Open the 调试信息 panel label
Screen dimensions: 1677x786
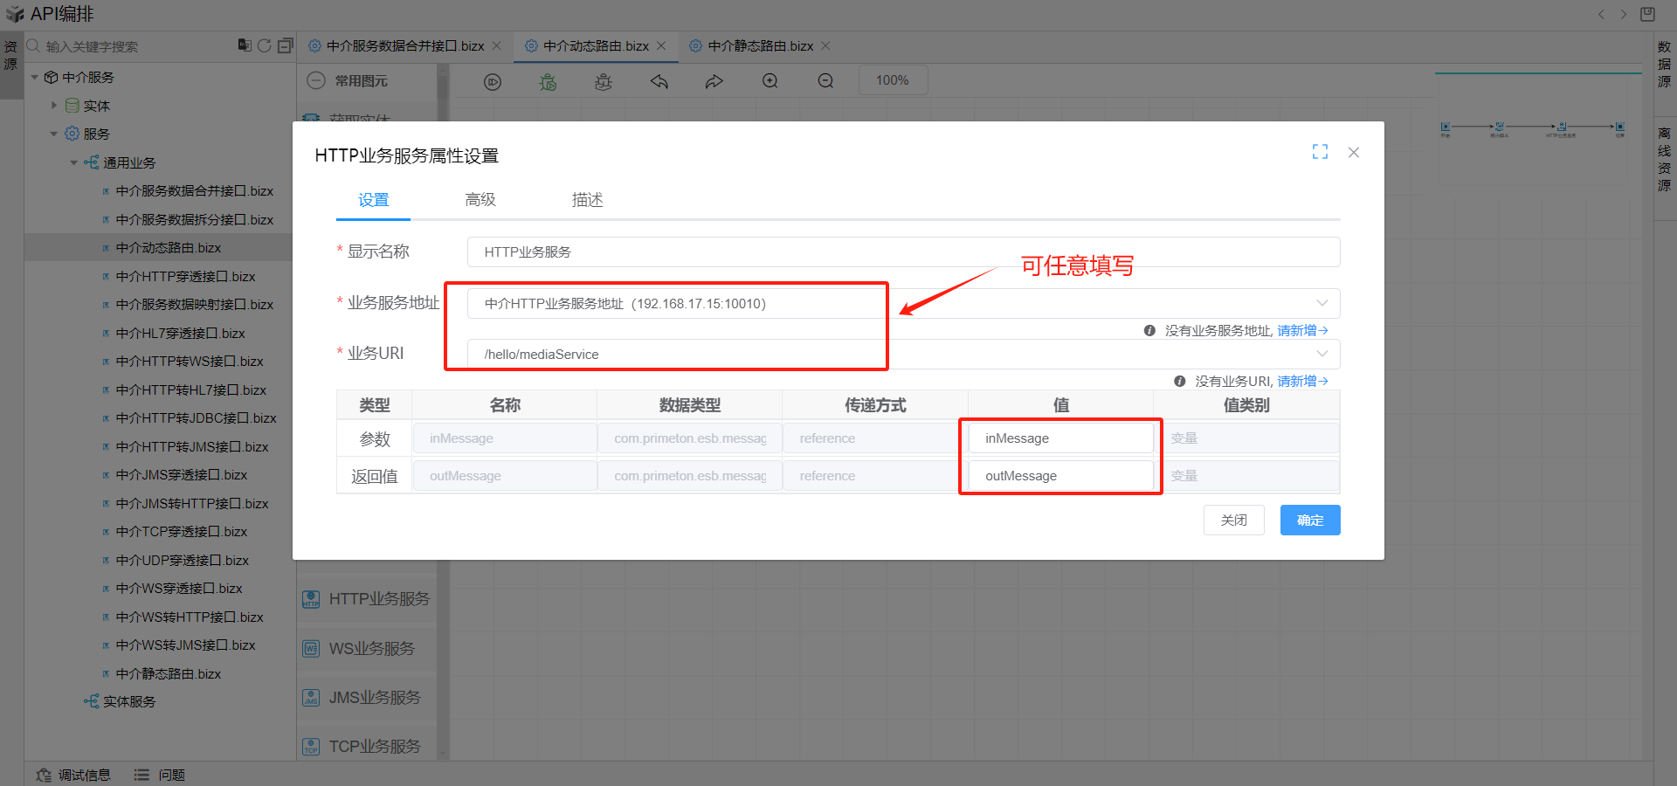click(x=84, y=775)
